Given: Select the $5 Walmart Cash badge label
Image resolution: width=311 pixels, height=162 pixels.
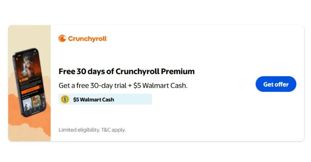Looking at the screenshot, I should tap(93, 99).
